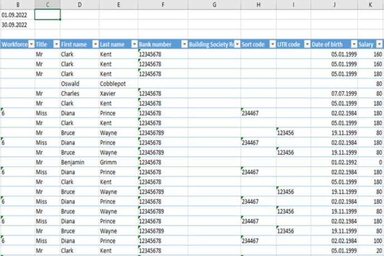Select the Xavier last name cell
Screen dimensions: 384x256
tap(118, 94)
